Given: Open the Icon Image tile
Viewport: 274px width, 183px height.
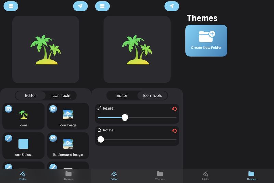Looking at the screenshot, I should click(x=68, y=116).
